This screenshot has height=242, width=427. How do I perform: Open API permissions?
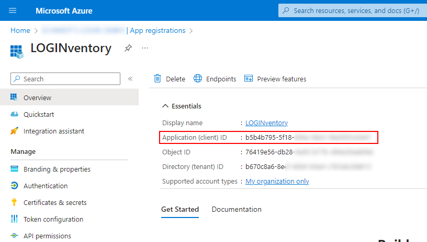(x=47, y=236)
